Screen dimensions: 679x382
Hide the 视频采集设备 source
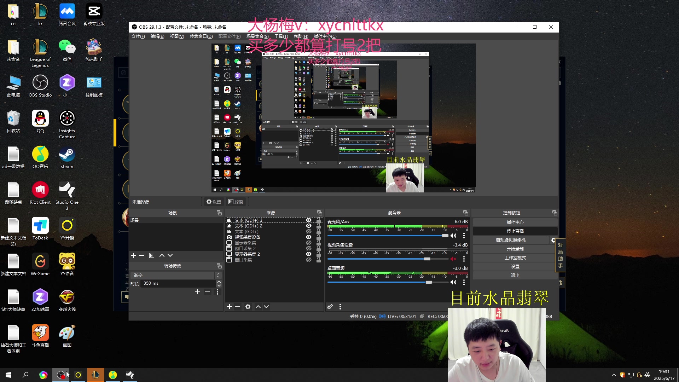pos(309,237)
